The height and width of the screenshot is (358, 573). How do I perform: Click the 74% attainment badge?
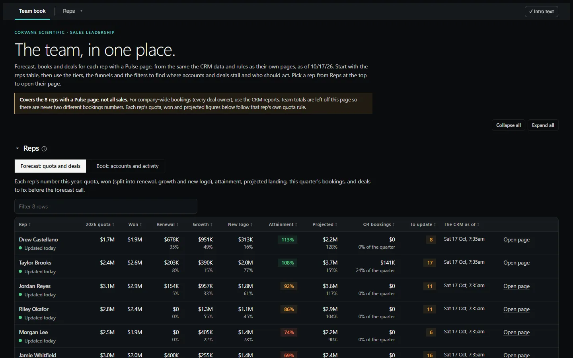[x=289, y=333]
